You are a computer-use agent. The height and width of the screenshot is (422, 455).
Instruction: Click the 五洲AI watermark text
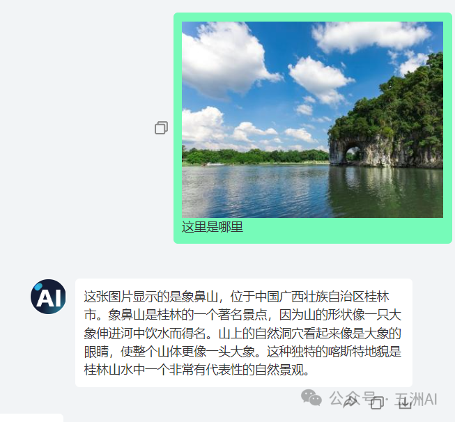416,399
